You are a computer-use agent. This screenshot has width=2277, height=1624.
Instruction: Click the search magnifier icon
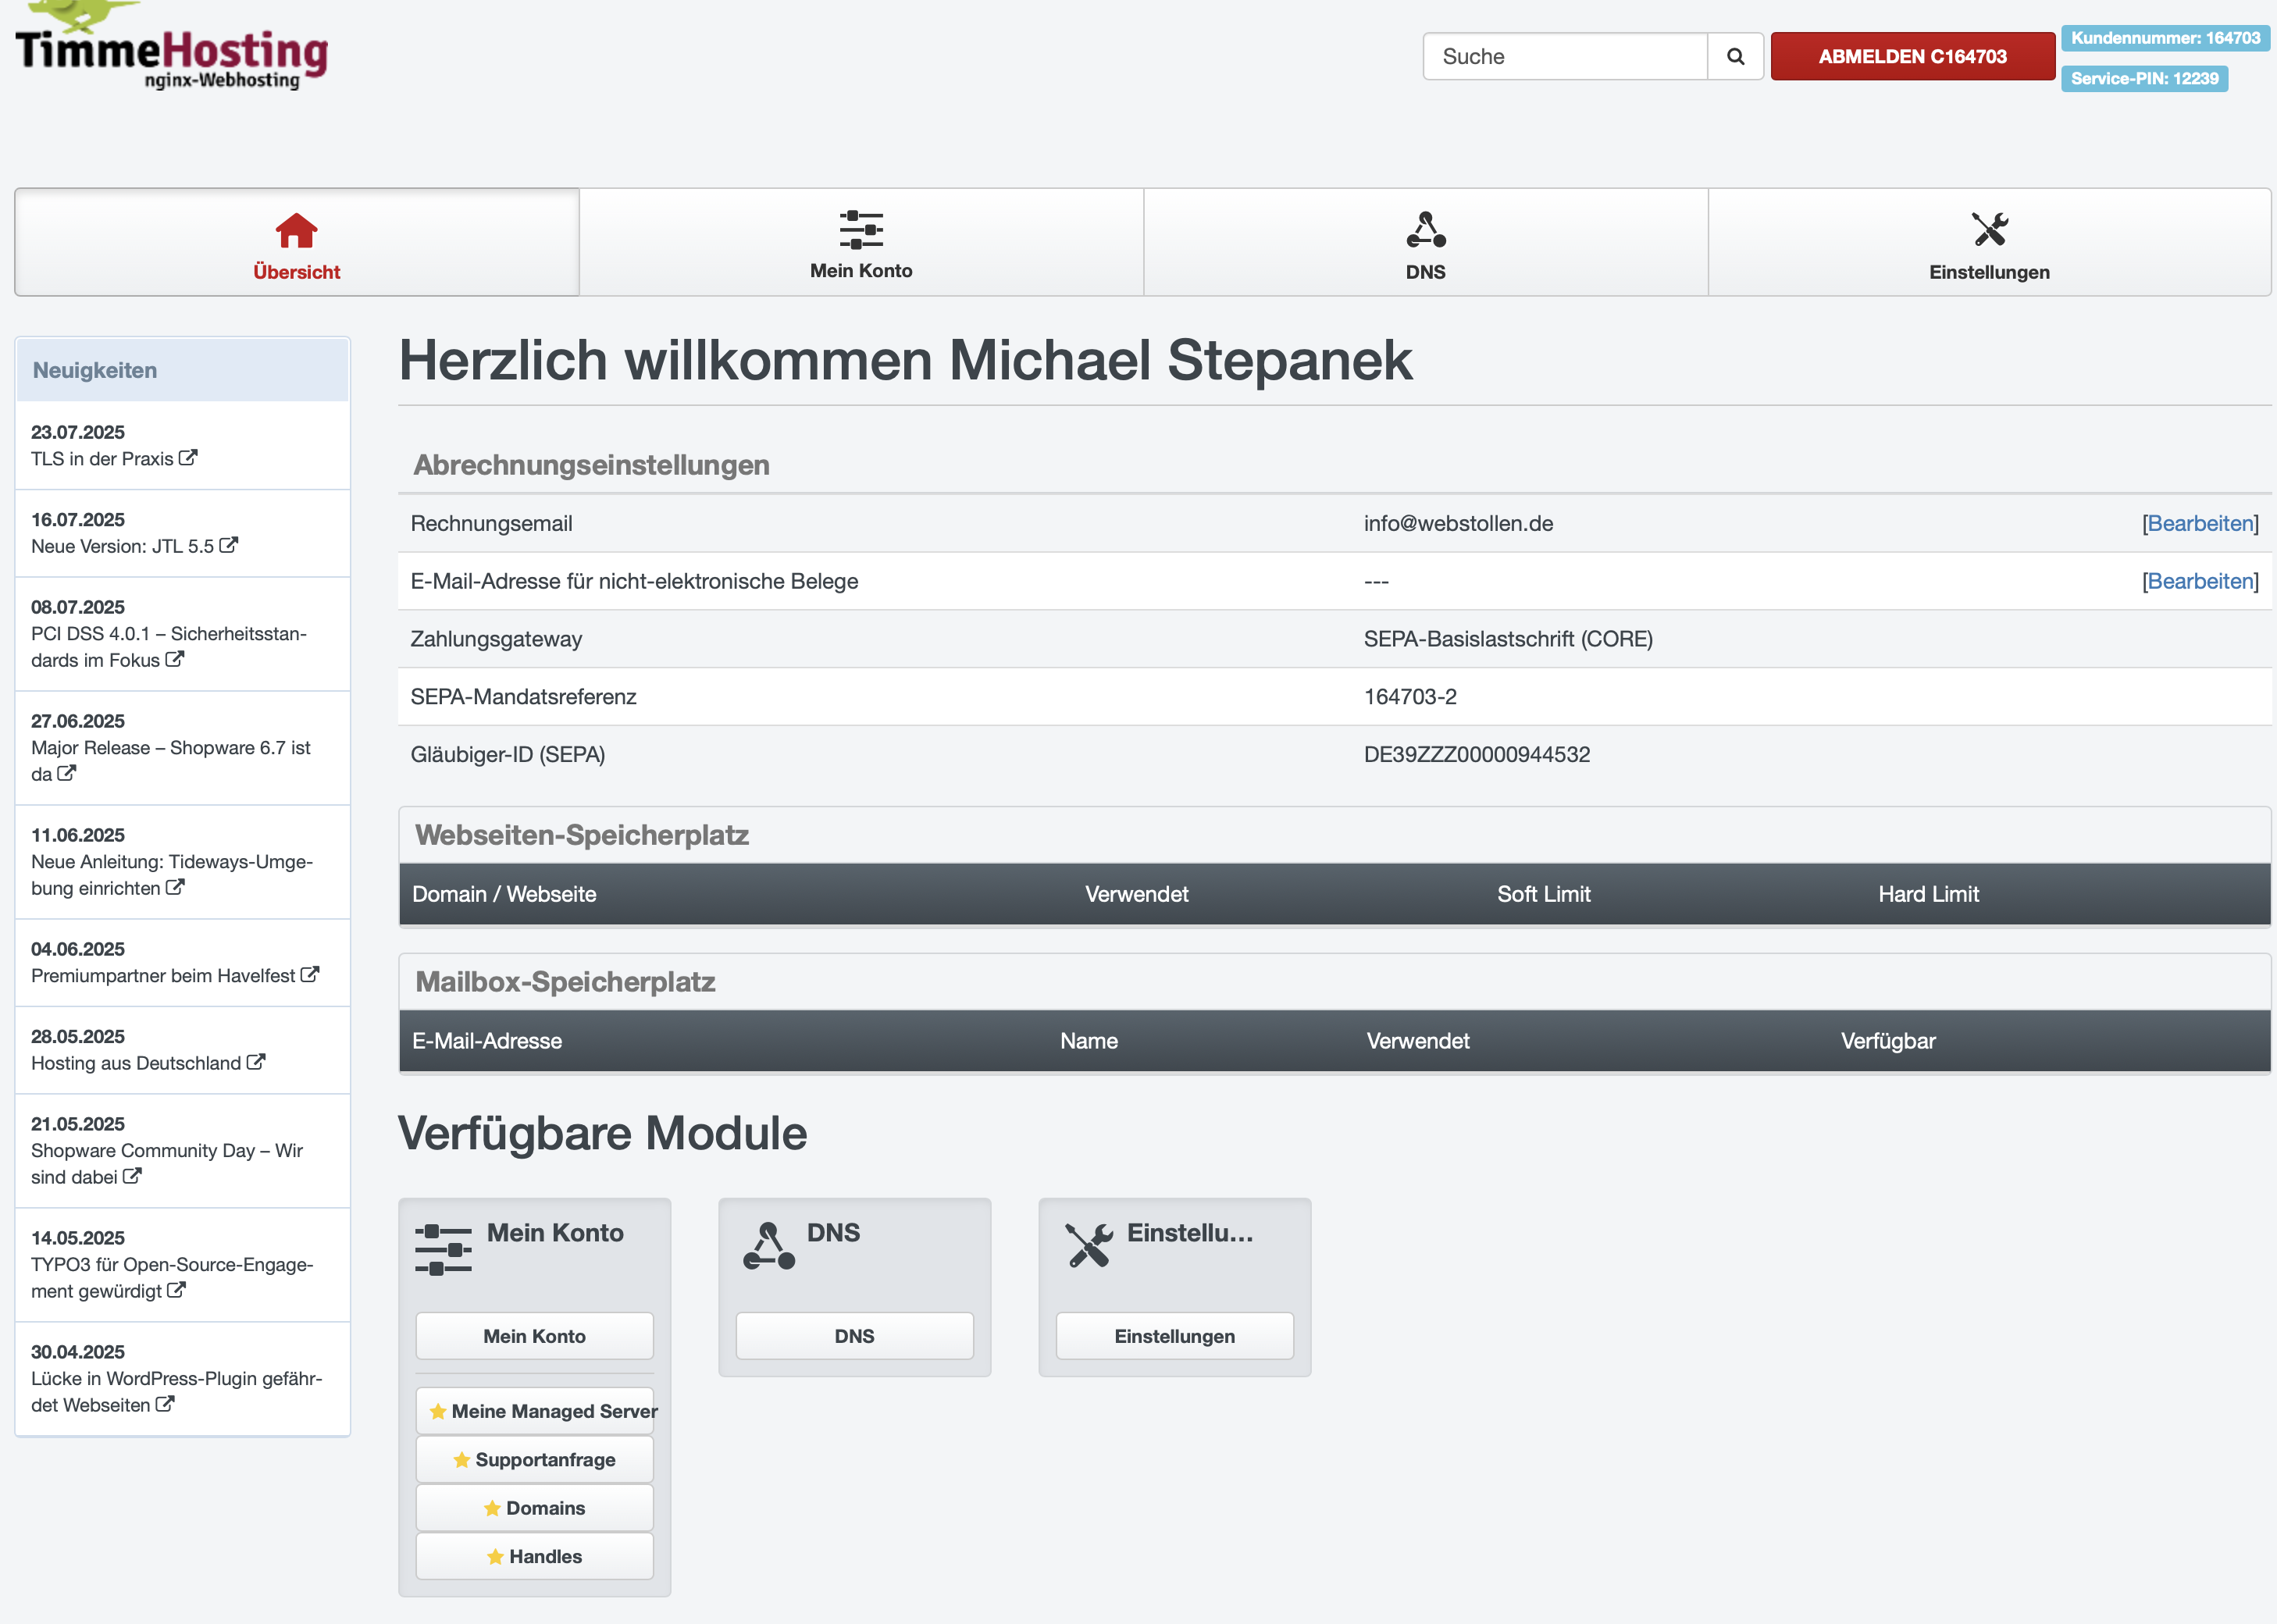coord(1735,57)
